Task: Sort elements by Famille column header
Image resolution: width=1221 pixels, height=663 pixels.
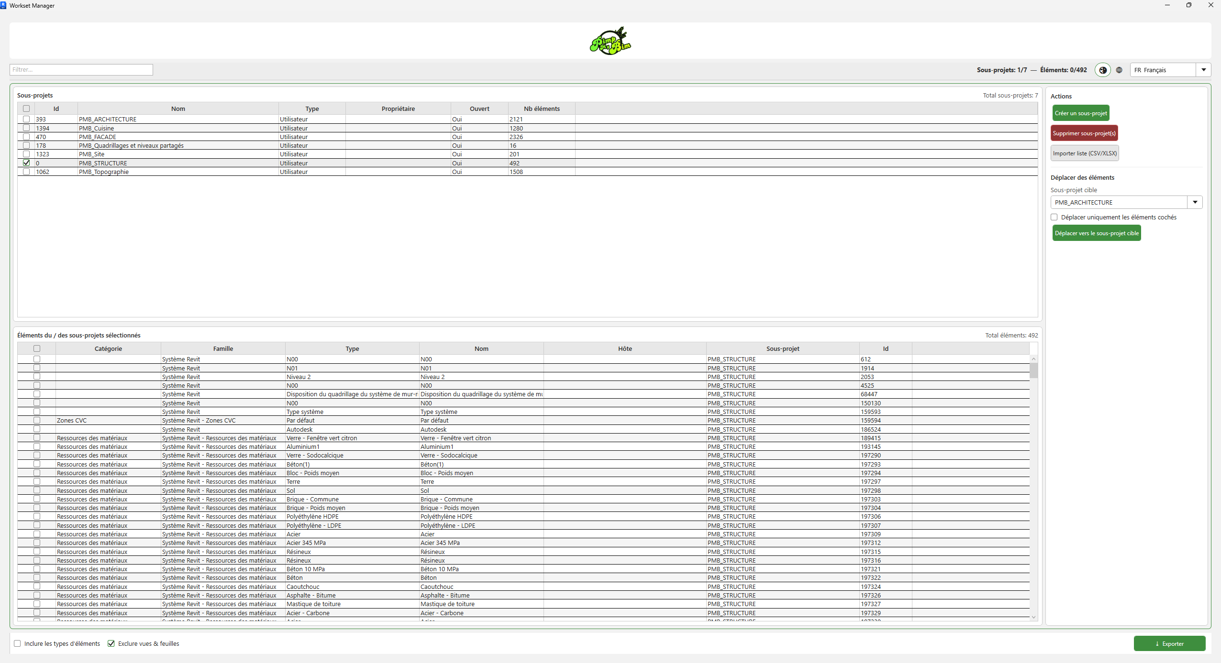Action: click(x=223, y=348)
